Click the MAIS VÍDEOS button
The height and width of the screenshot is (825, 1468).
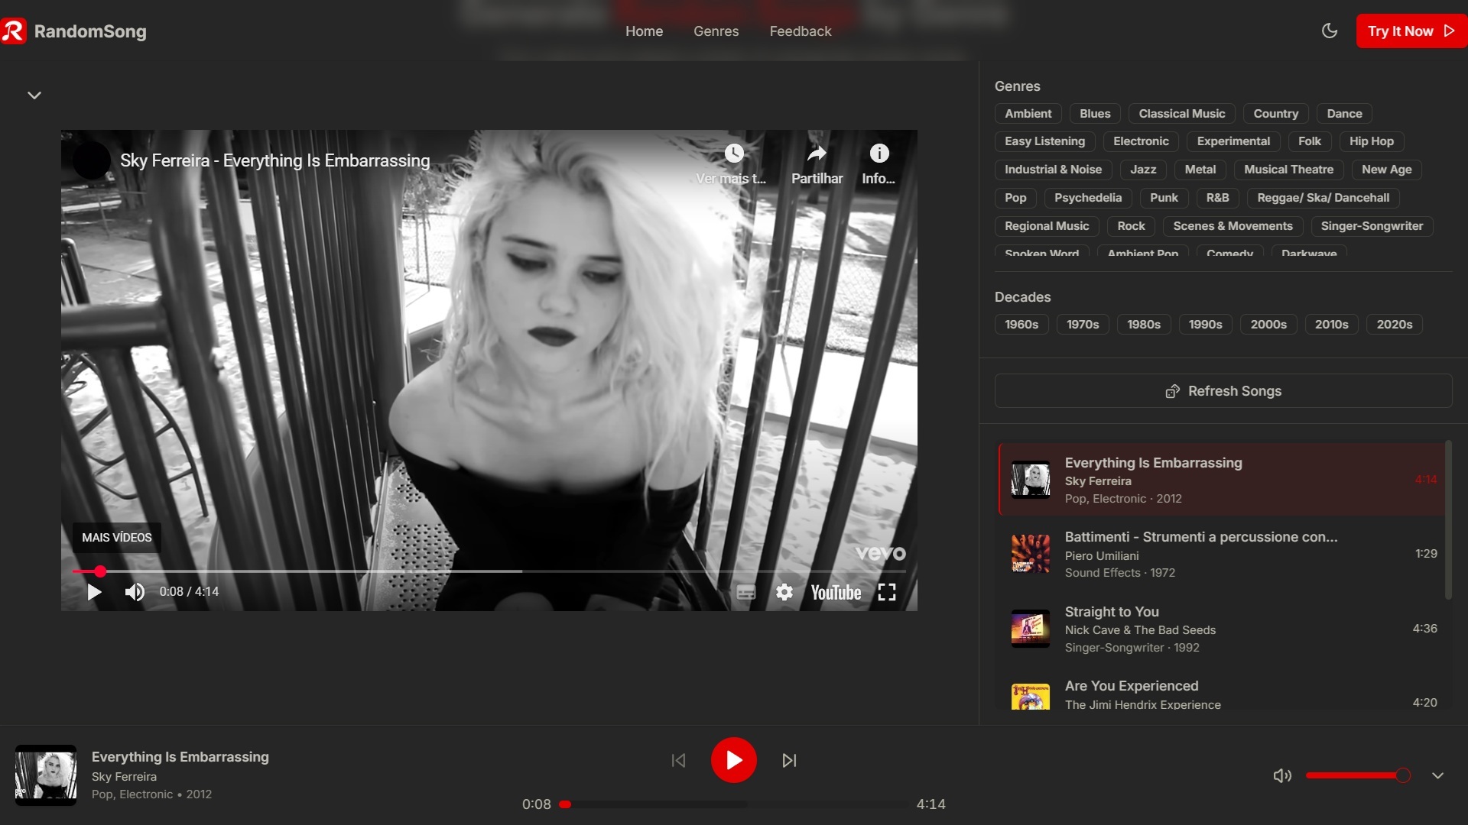click(117, 538)
